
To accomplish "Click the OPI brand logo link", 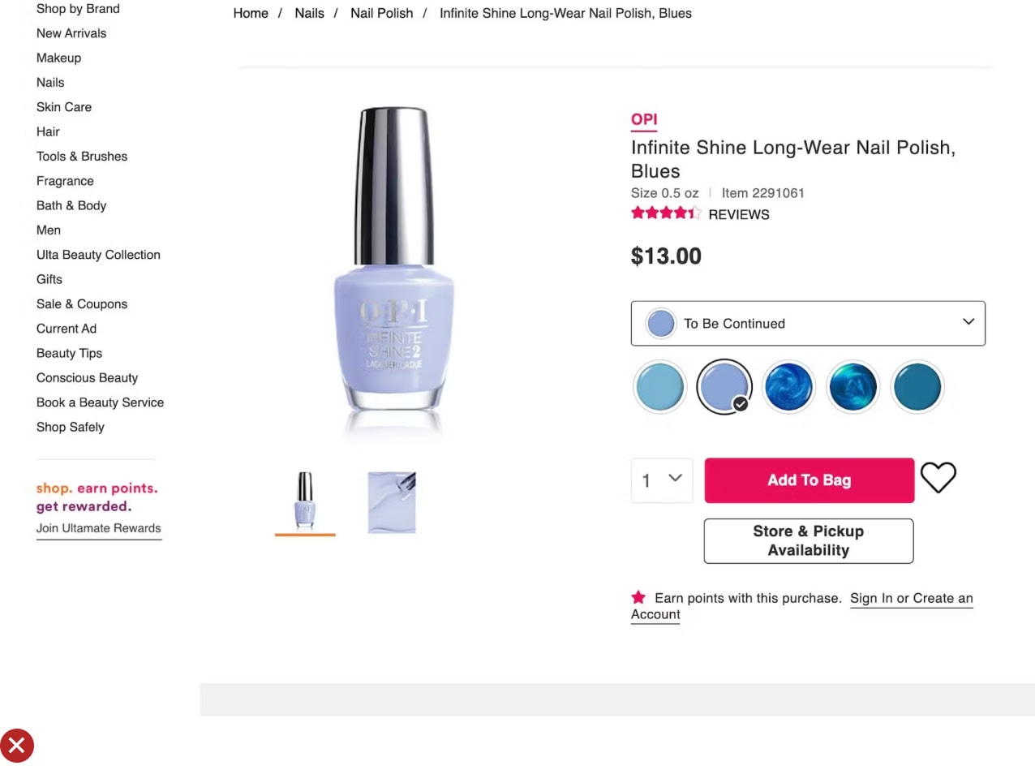I will 644,120.
